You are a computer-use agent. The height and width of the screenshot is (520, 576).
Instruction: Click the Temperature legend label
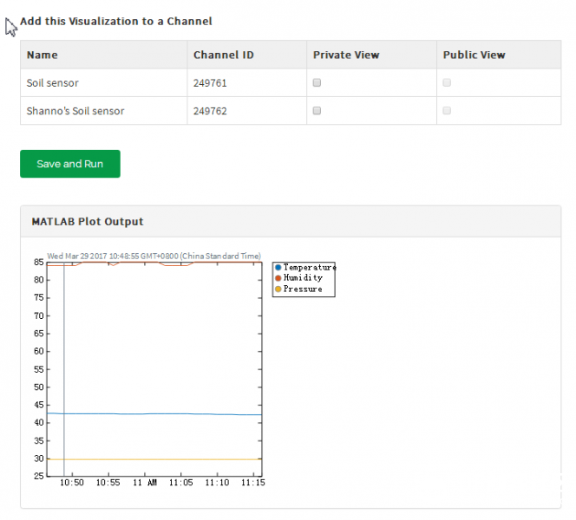(310, 268)
